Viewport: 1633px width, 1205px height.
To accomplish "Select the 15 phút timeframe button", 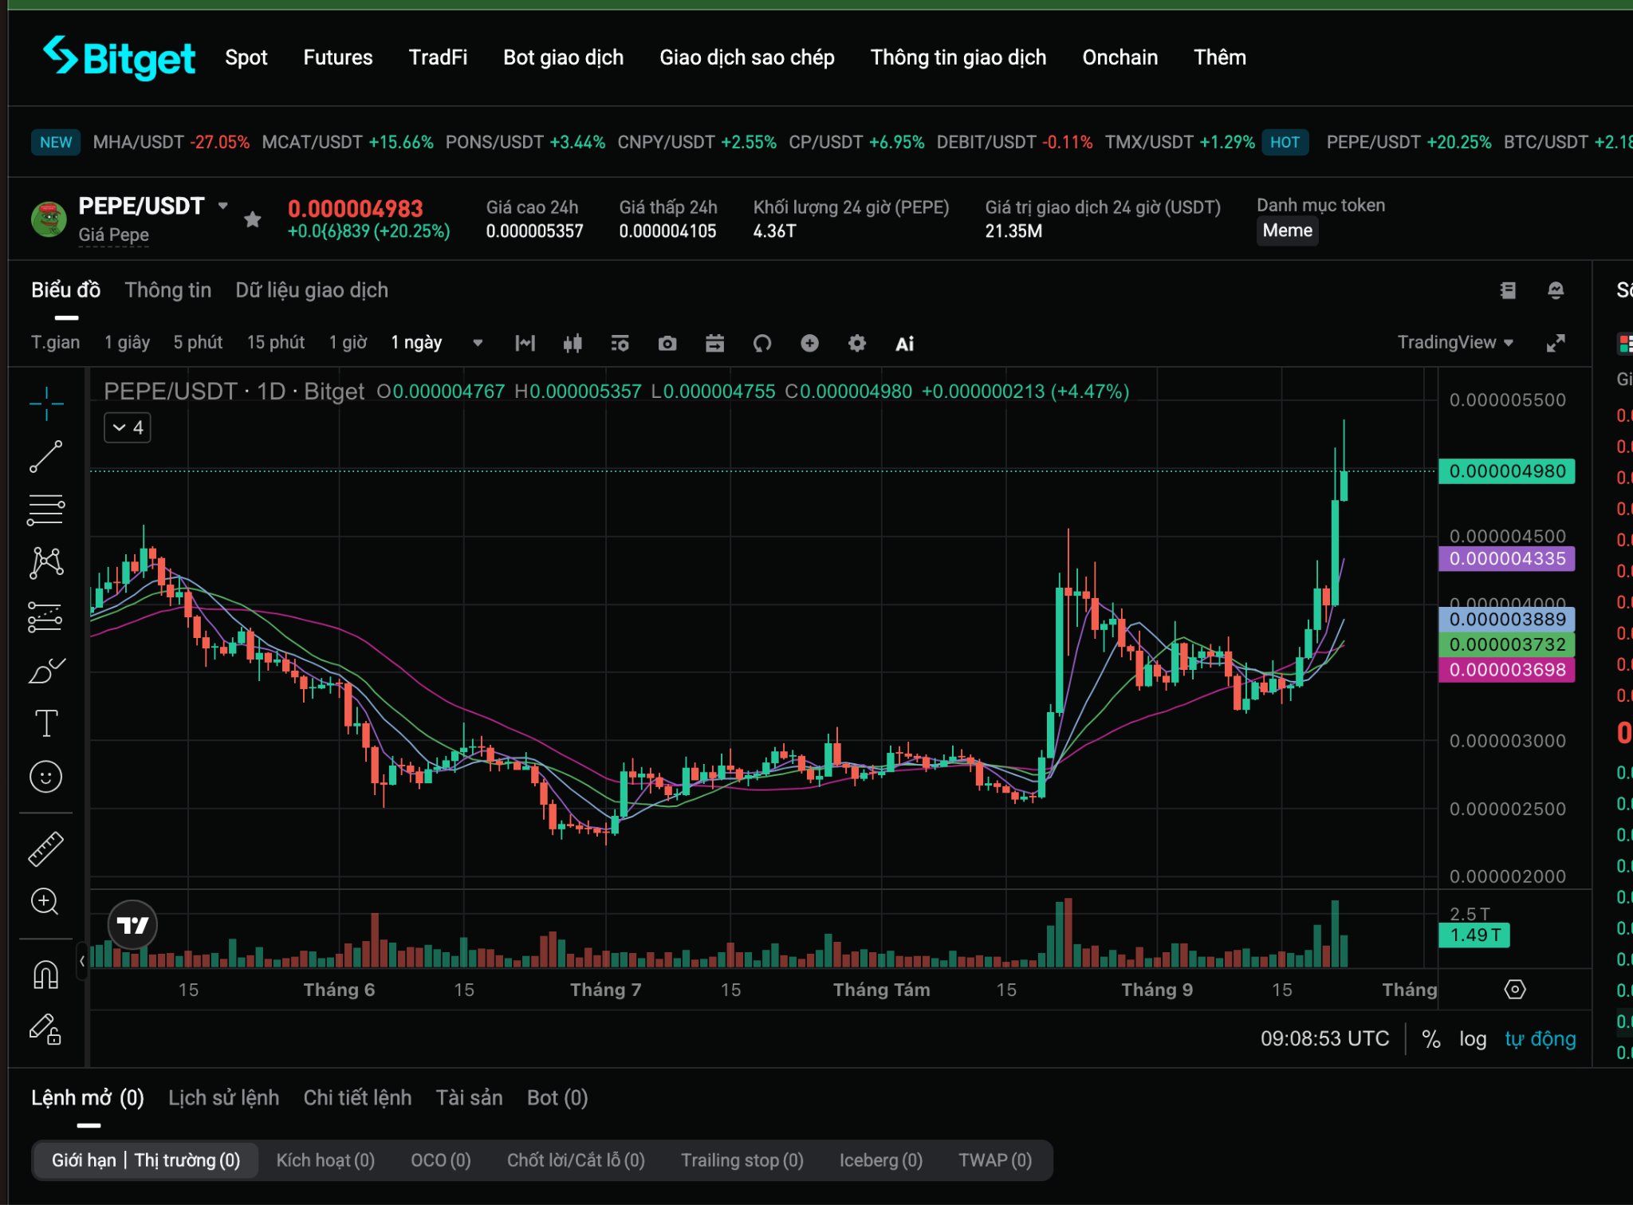I will point(276,343).
